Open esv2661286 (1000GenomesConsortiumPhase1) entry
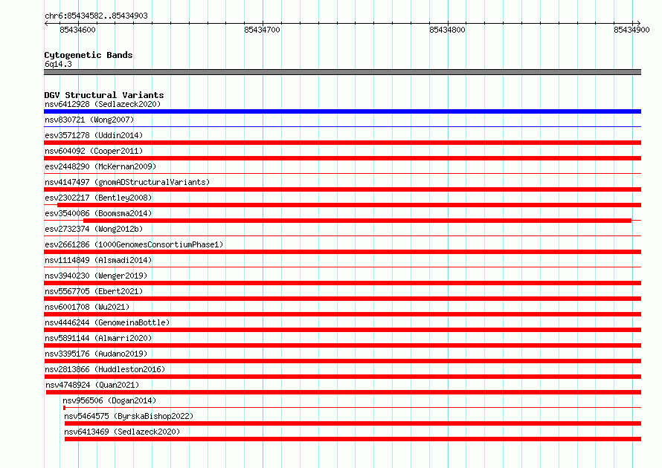Image resolution: width=662 pixels, height=468 pixels. [134, 244]
